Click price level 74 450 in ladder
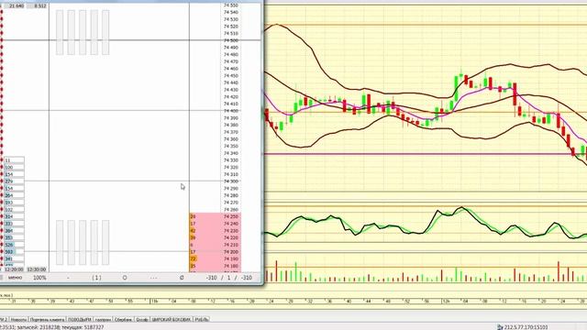This screenshot has width=587, height=330. click(231, 75)
